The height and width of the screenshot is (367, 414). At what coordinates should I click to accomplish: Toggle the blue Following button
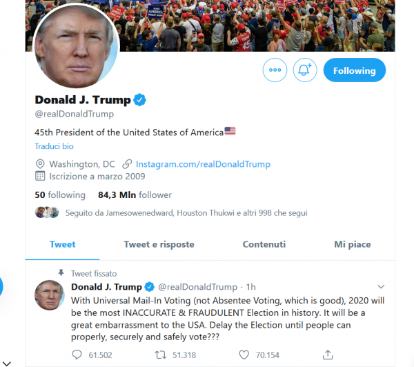coord(355,70)
